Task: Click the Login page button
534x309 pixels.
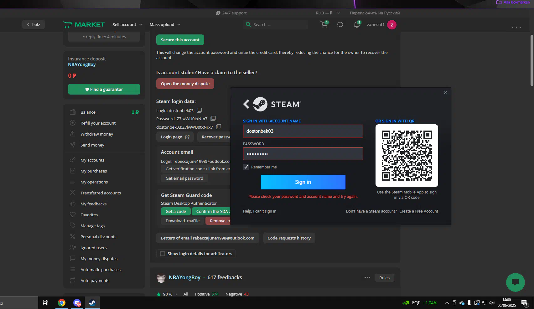Action: coord(175,137)
